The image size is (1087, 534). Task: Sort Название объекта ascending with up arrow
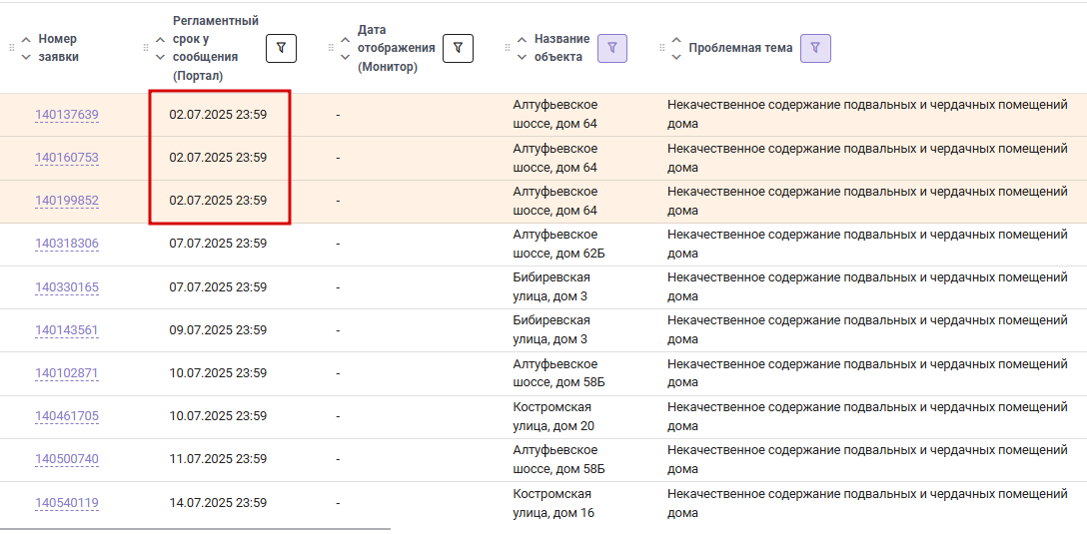tap(522, 40)
